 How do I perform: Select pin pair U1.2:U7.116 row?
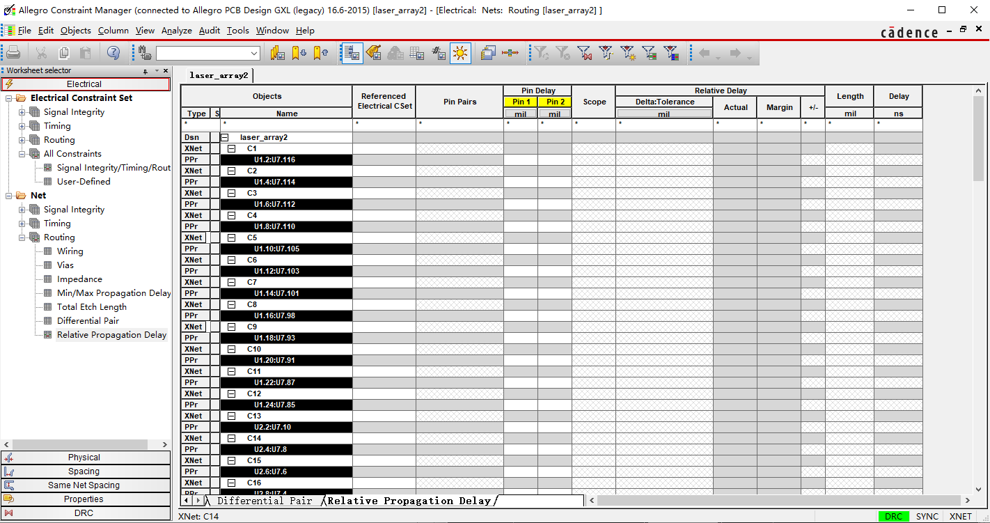286,160
